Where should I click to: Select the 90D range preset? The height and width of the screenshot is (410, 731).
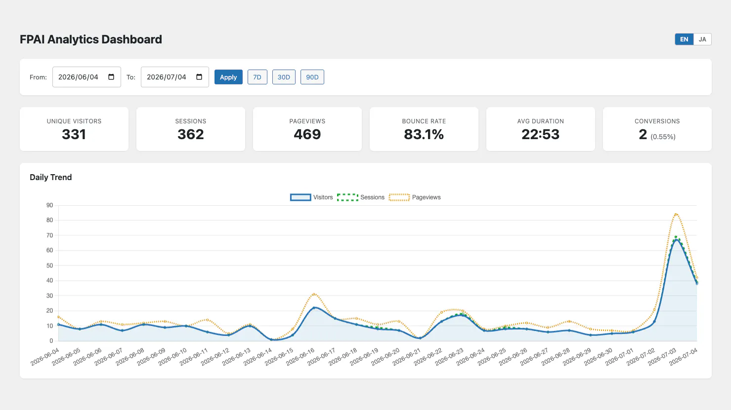312,77
